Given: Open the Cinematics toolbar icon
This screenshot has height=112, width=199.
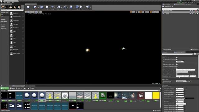Looking at the screenshot, I should tap(65, 7).
